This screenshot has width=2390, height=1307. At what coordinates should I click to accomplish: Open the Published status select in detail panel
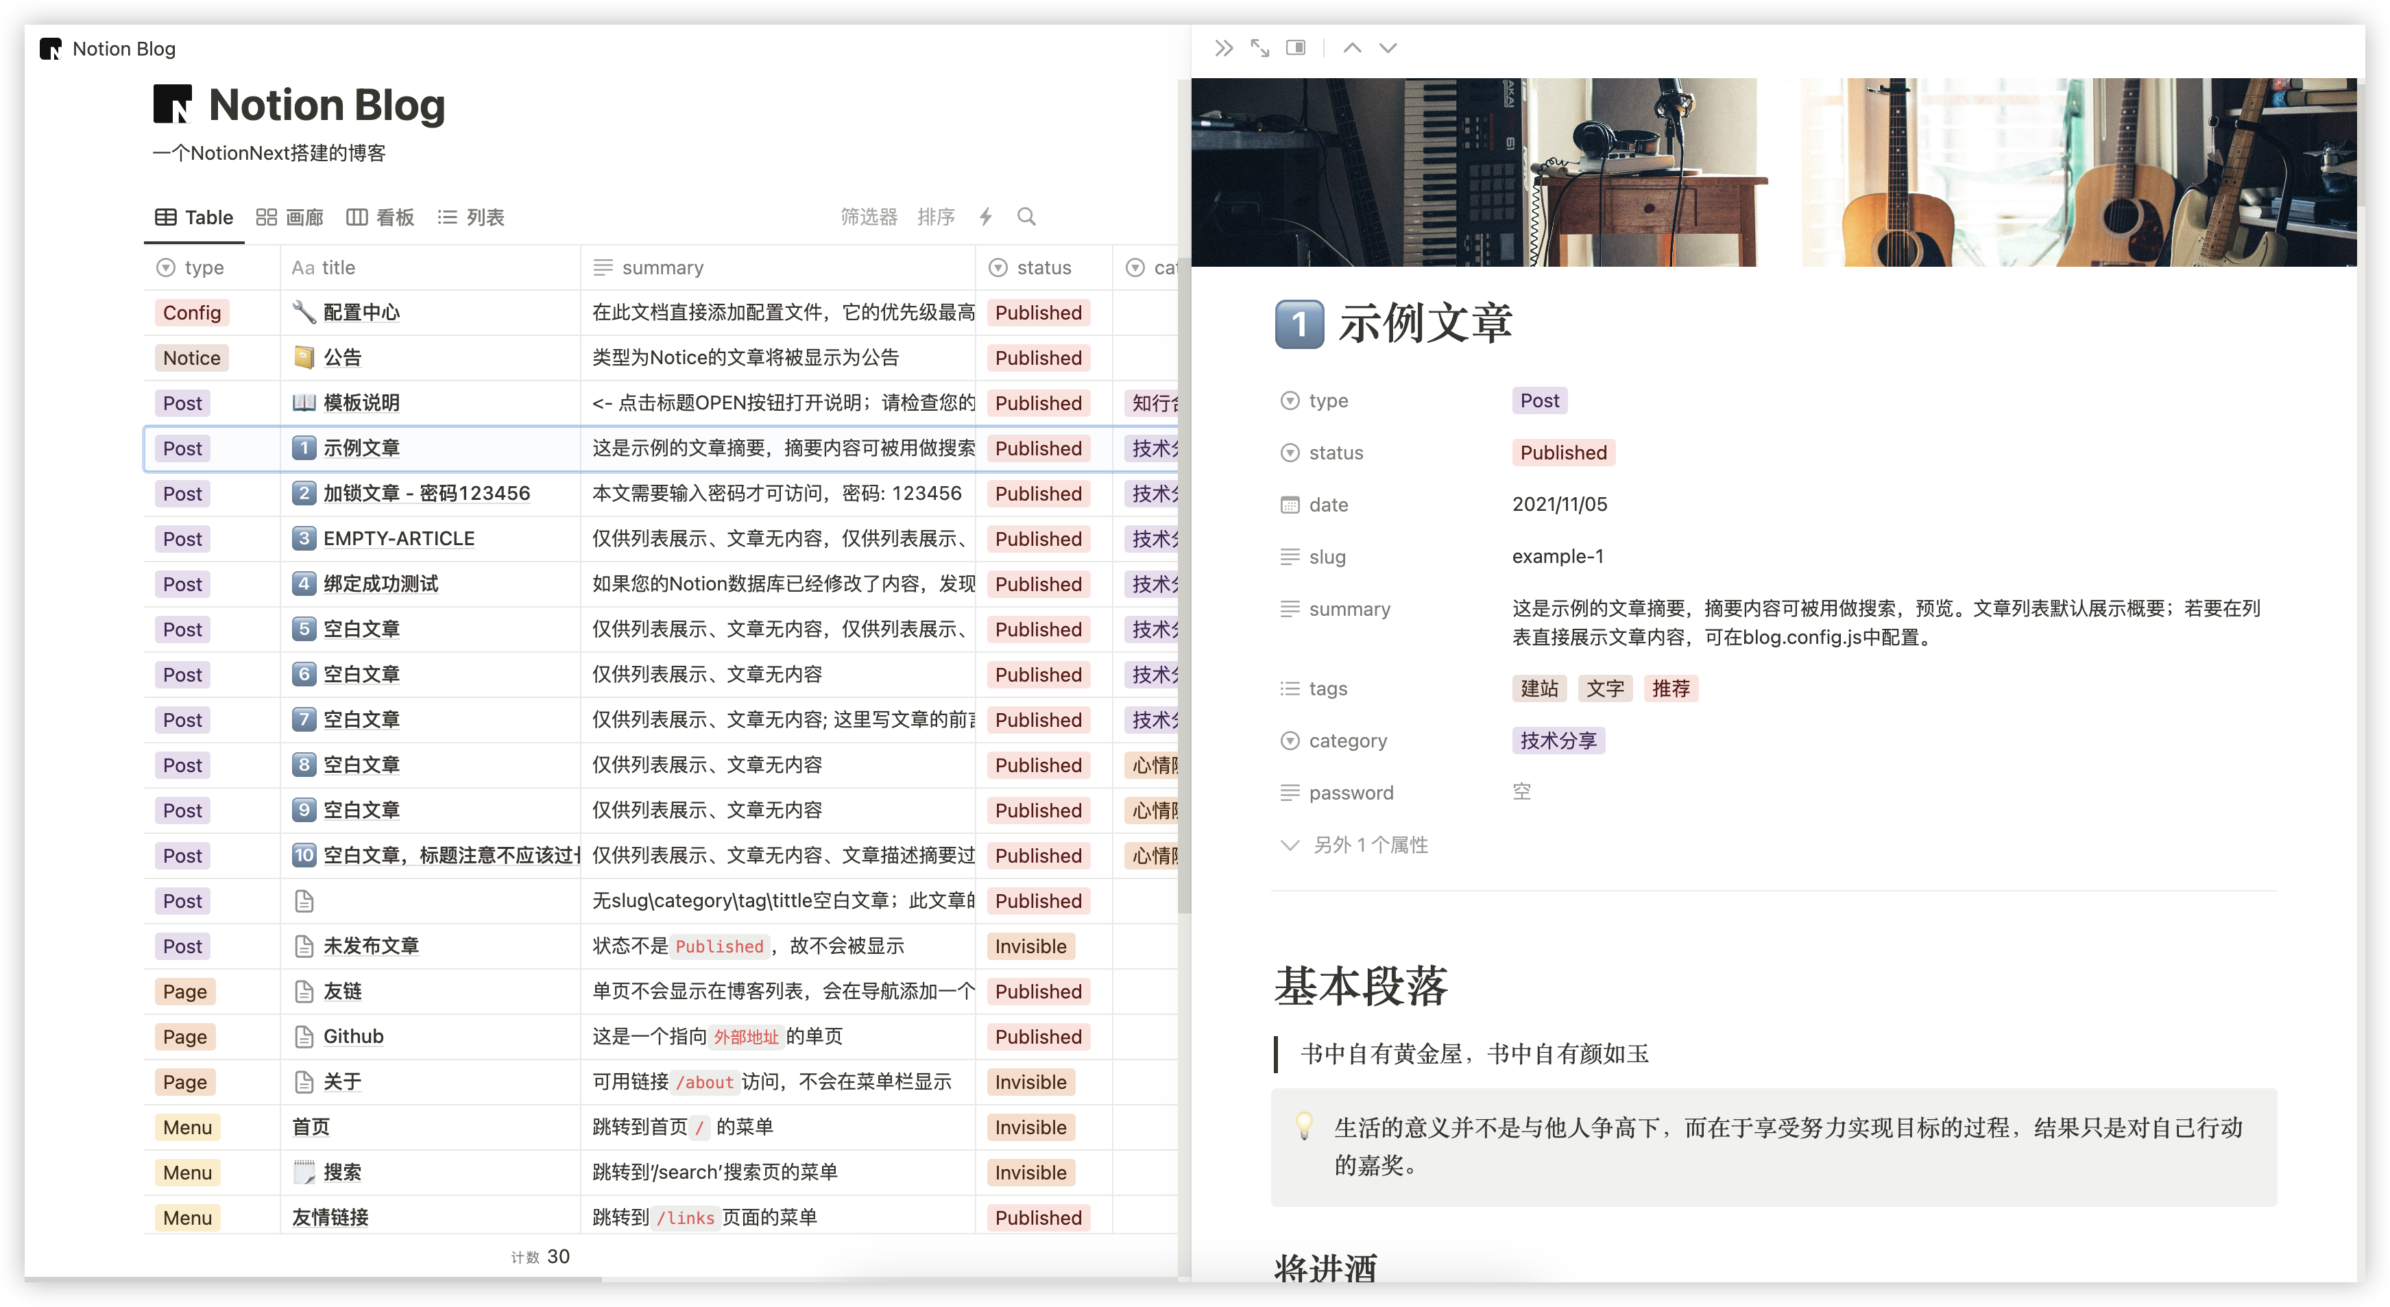pos(1563,453)
